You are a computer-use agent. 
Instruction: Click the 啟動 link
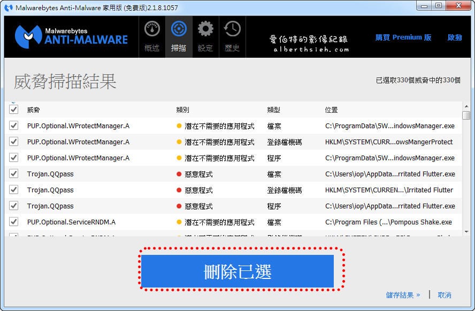(x=455, y=37)
